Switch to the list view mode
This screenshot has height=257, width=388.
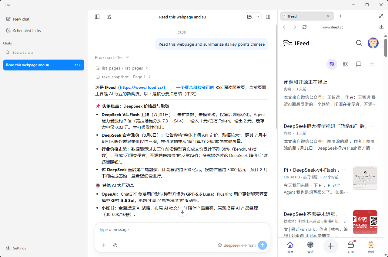click(332, 64)
